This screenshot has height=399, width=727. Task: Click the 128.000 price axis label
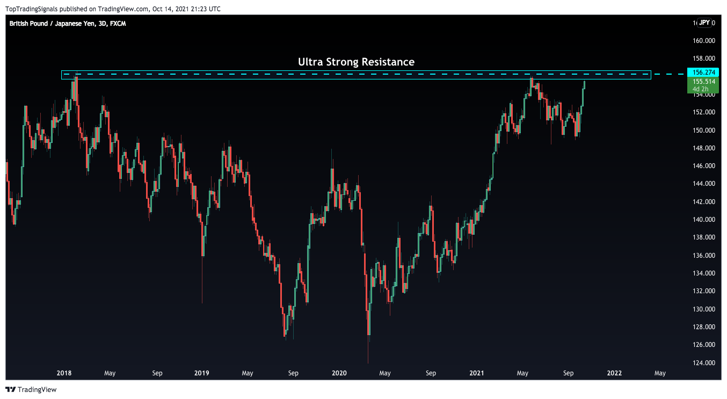pyautogui.click(x=703, y=327)
